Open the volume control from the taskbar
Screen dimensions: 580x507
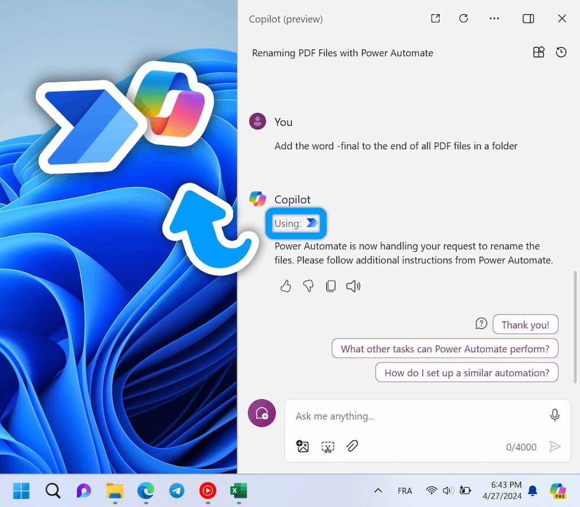click(x=448, y=491)
